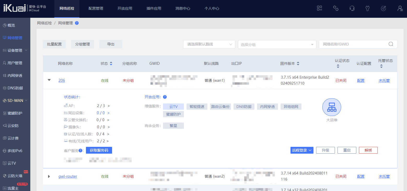Viewport: 407px width, 191px height.
Task: Open gwl-router network link
Action: tap(68, 176)
